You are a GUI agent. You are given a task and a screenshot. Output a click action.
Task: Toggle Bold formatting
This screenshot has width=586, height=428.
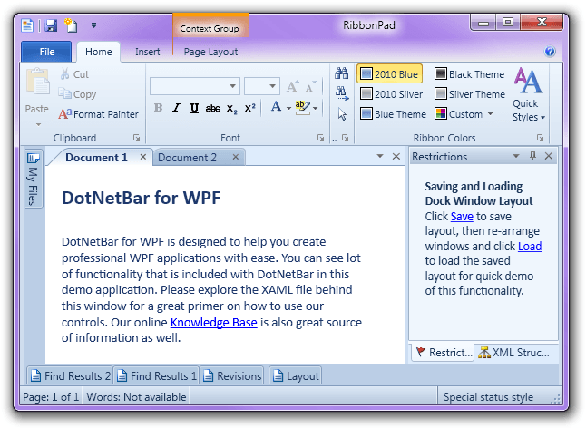click(158, 108)
